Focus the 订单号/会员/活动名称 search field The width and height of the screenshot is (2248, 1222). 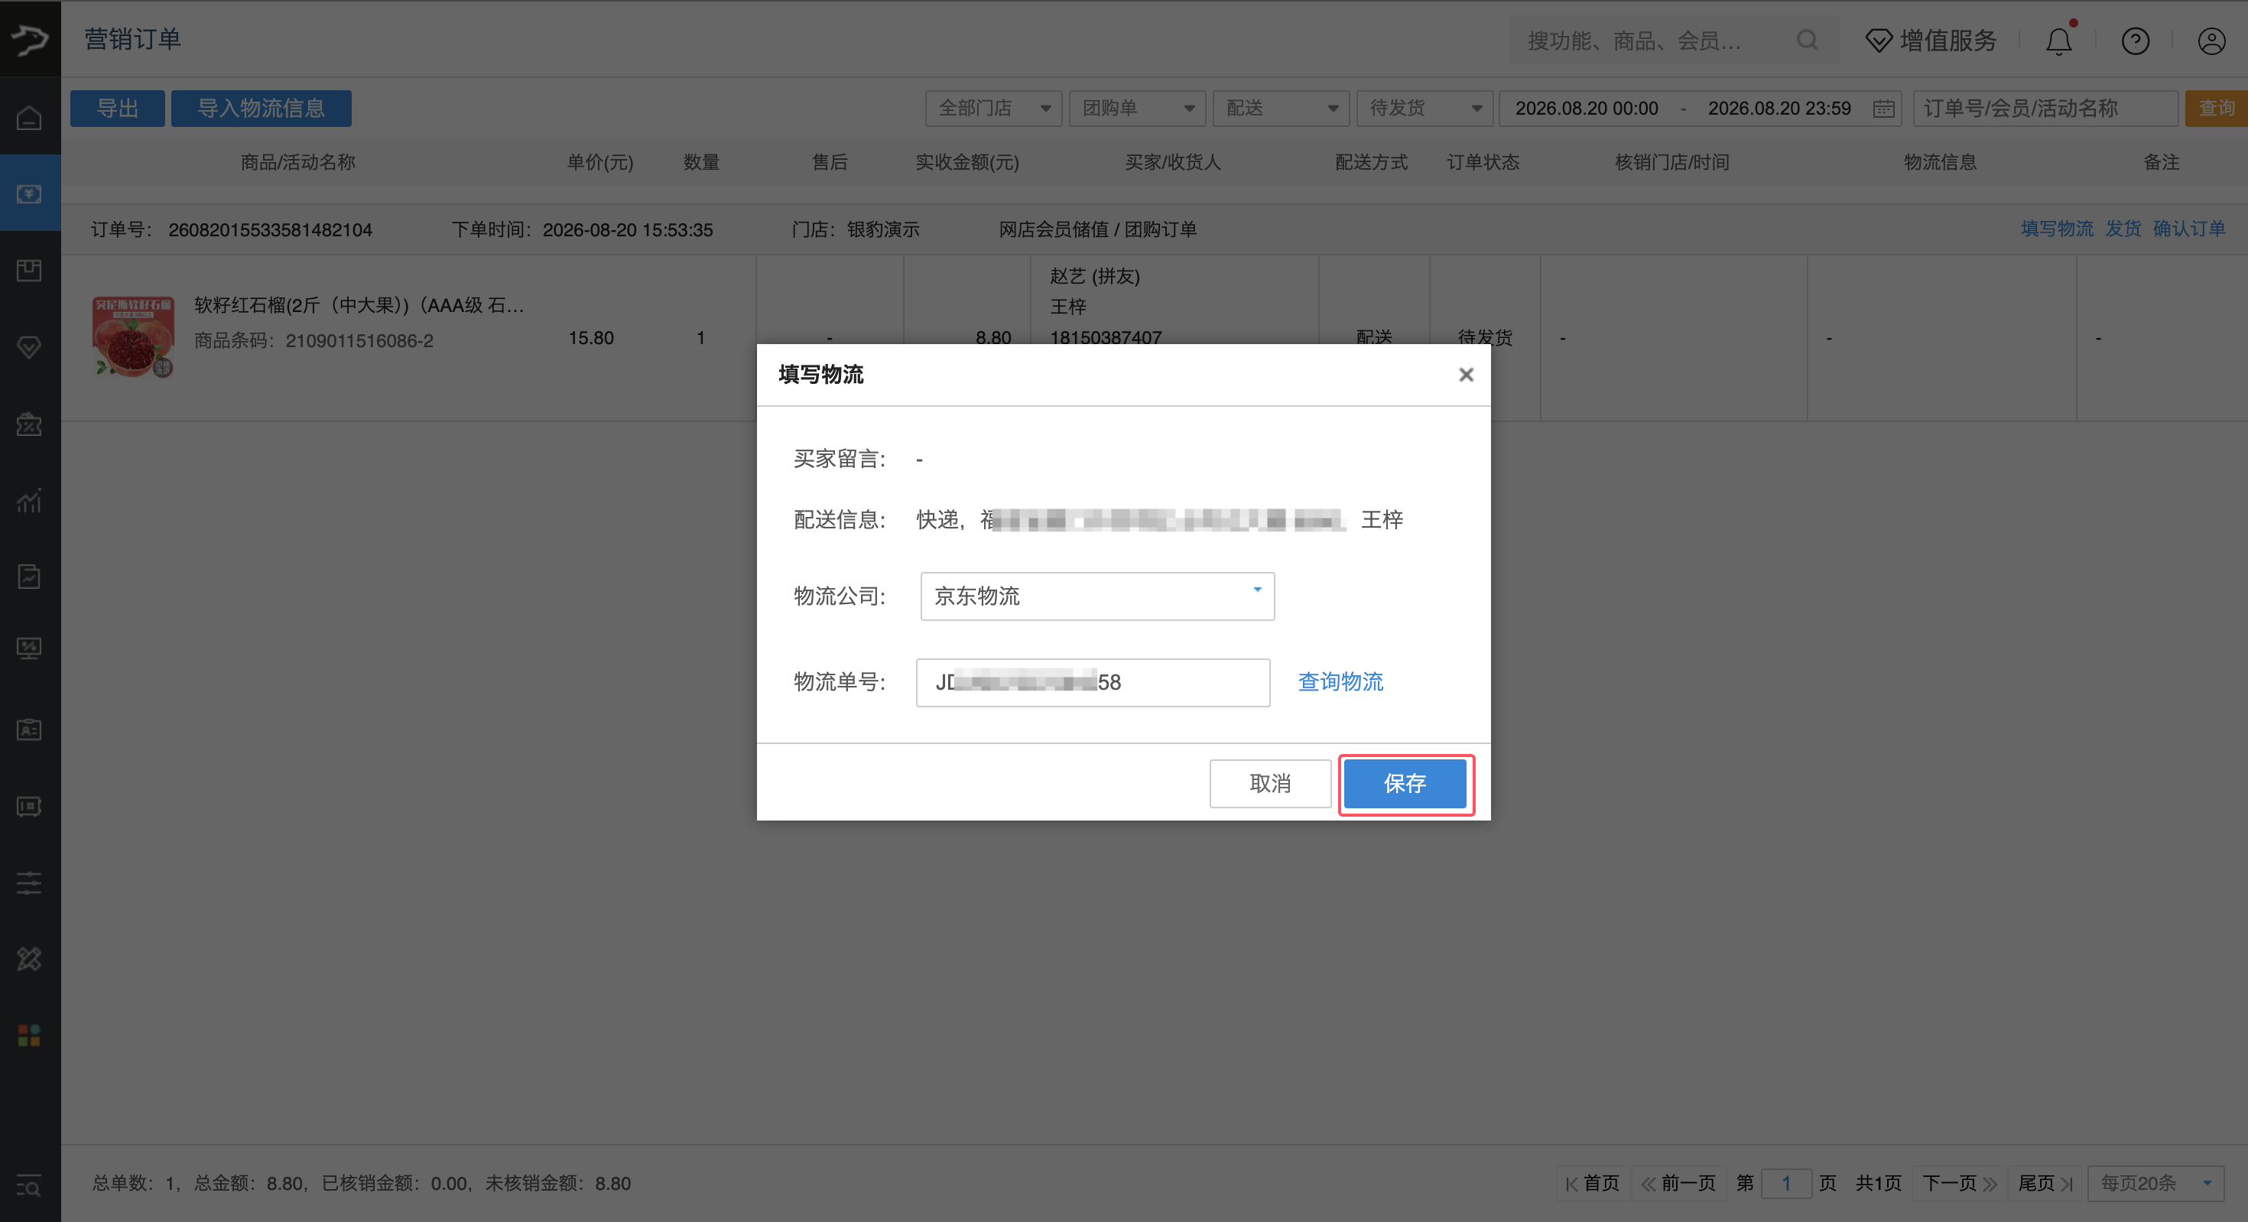[2046, 109]
